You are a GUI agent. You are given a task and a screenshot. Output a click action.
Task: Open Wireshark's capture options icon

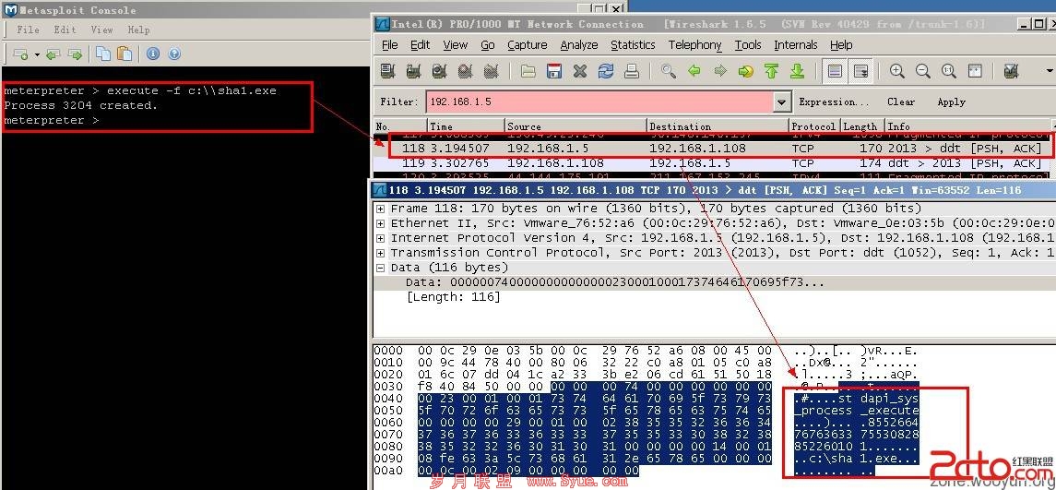[x=413, y=71]
